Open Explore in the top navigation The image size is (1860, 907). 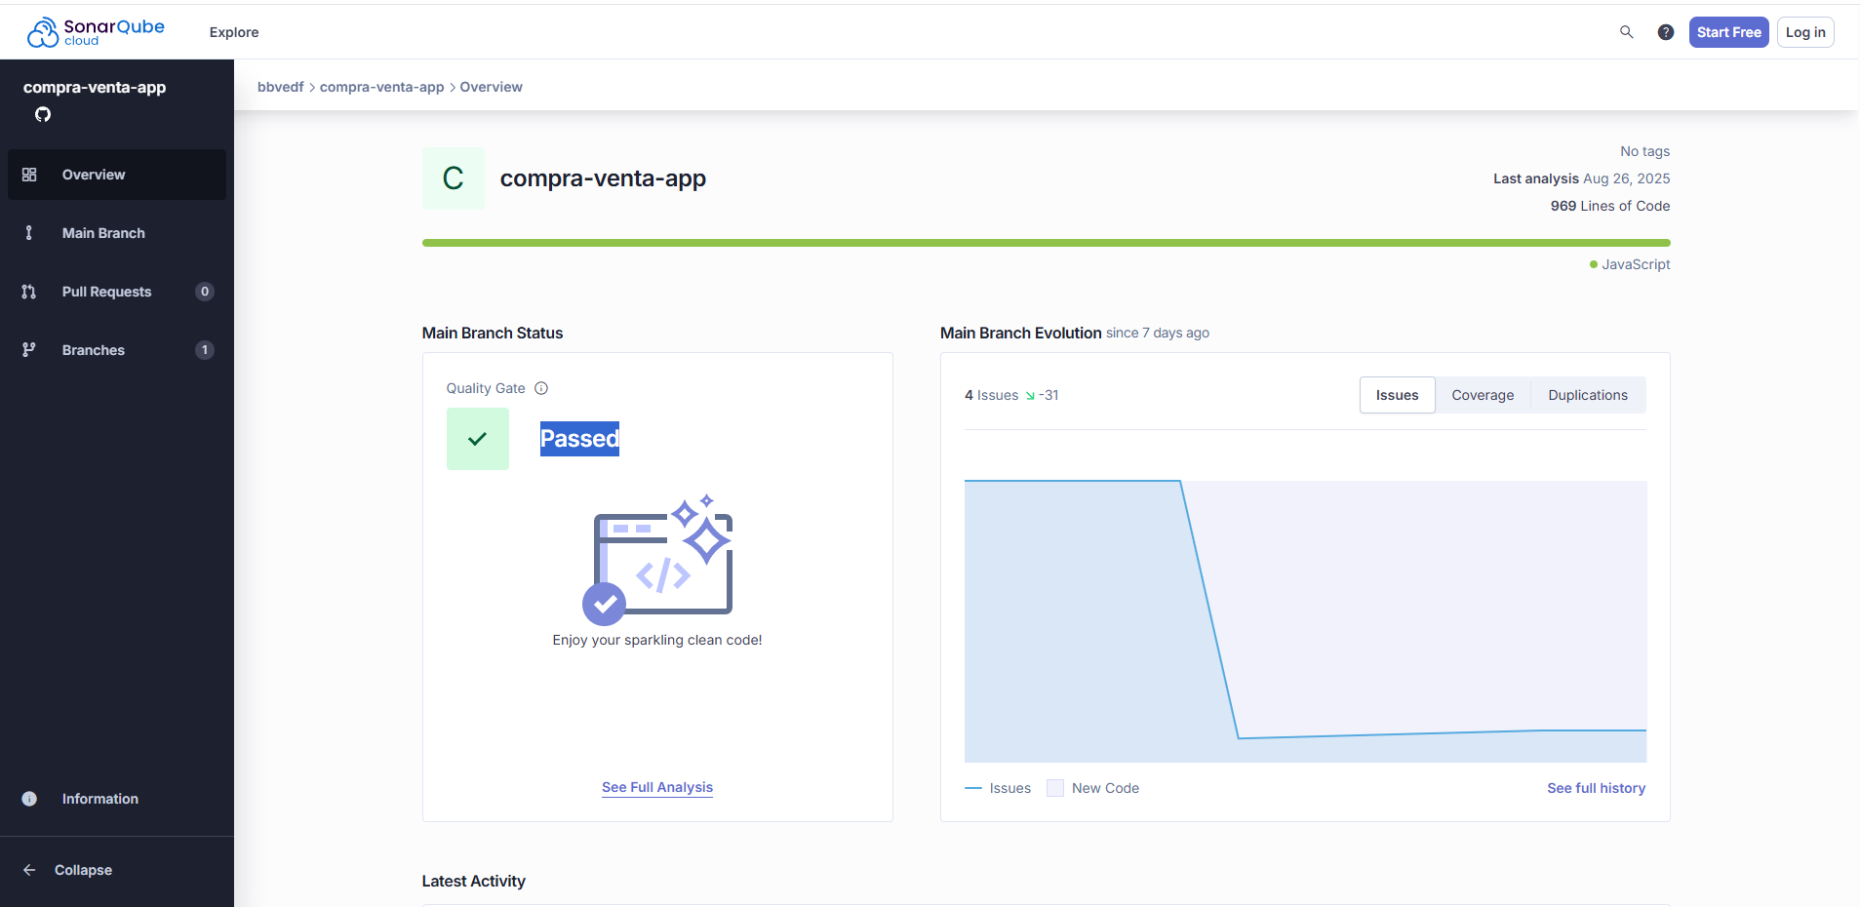234,32
